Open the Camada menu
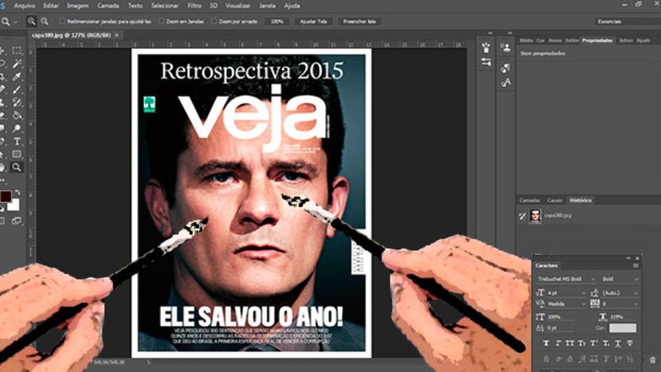661x372 pixels. tap(108, 6)
